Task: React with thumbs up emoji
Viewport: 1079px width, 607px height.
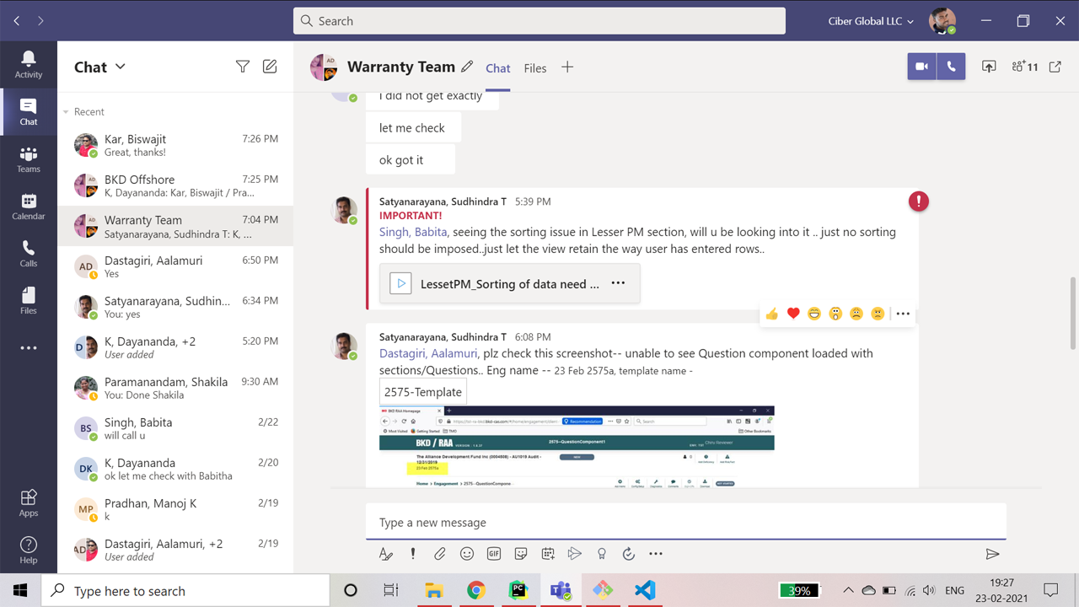Action: tap(772, 314)
